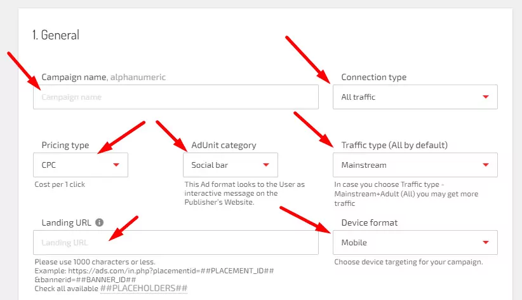The width and height of the screenshot is (522, 300).
Task: Open the All traffic dropdown
Action: coord(415,97)
